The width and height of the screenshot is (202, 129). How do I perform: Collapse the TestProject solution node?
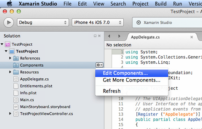pos(2,44)
